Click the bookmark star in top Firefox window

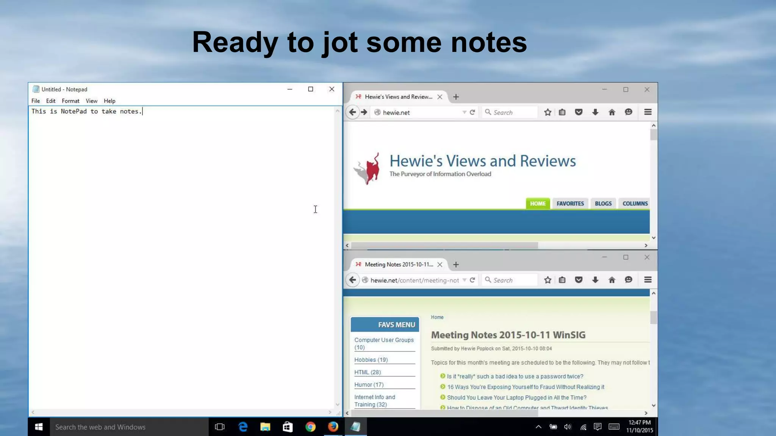click(548, 112)
